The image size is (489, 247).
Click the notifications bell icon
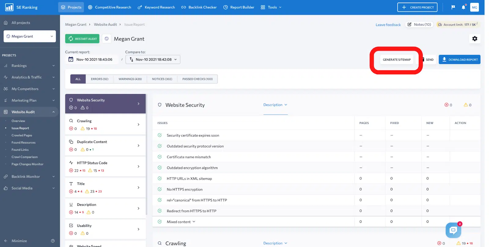[x=463, y=7]
